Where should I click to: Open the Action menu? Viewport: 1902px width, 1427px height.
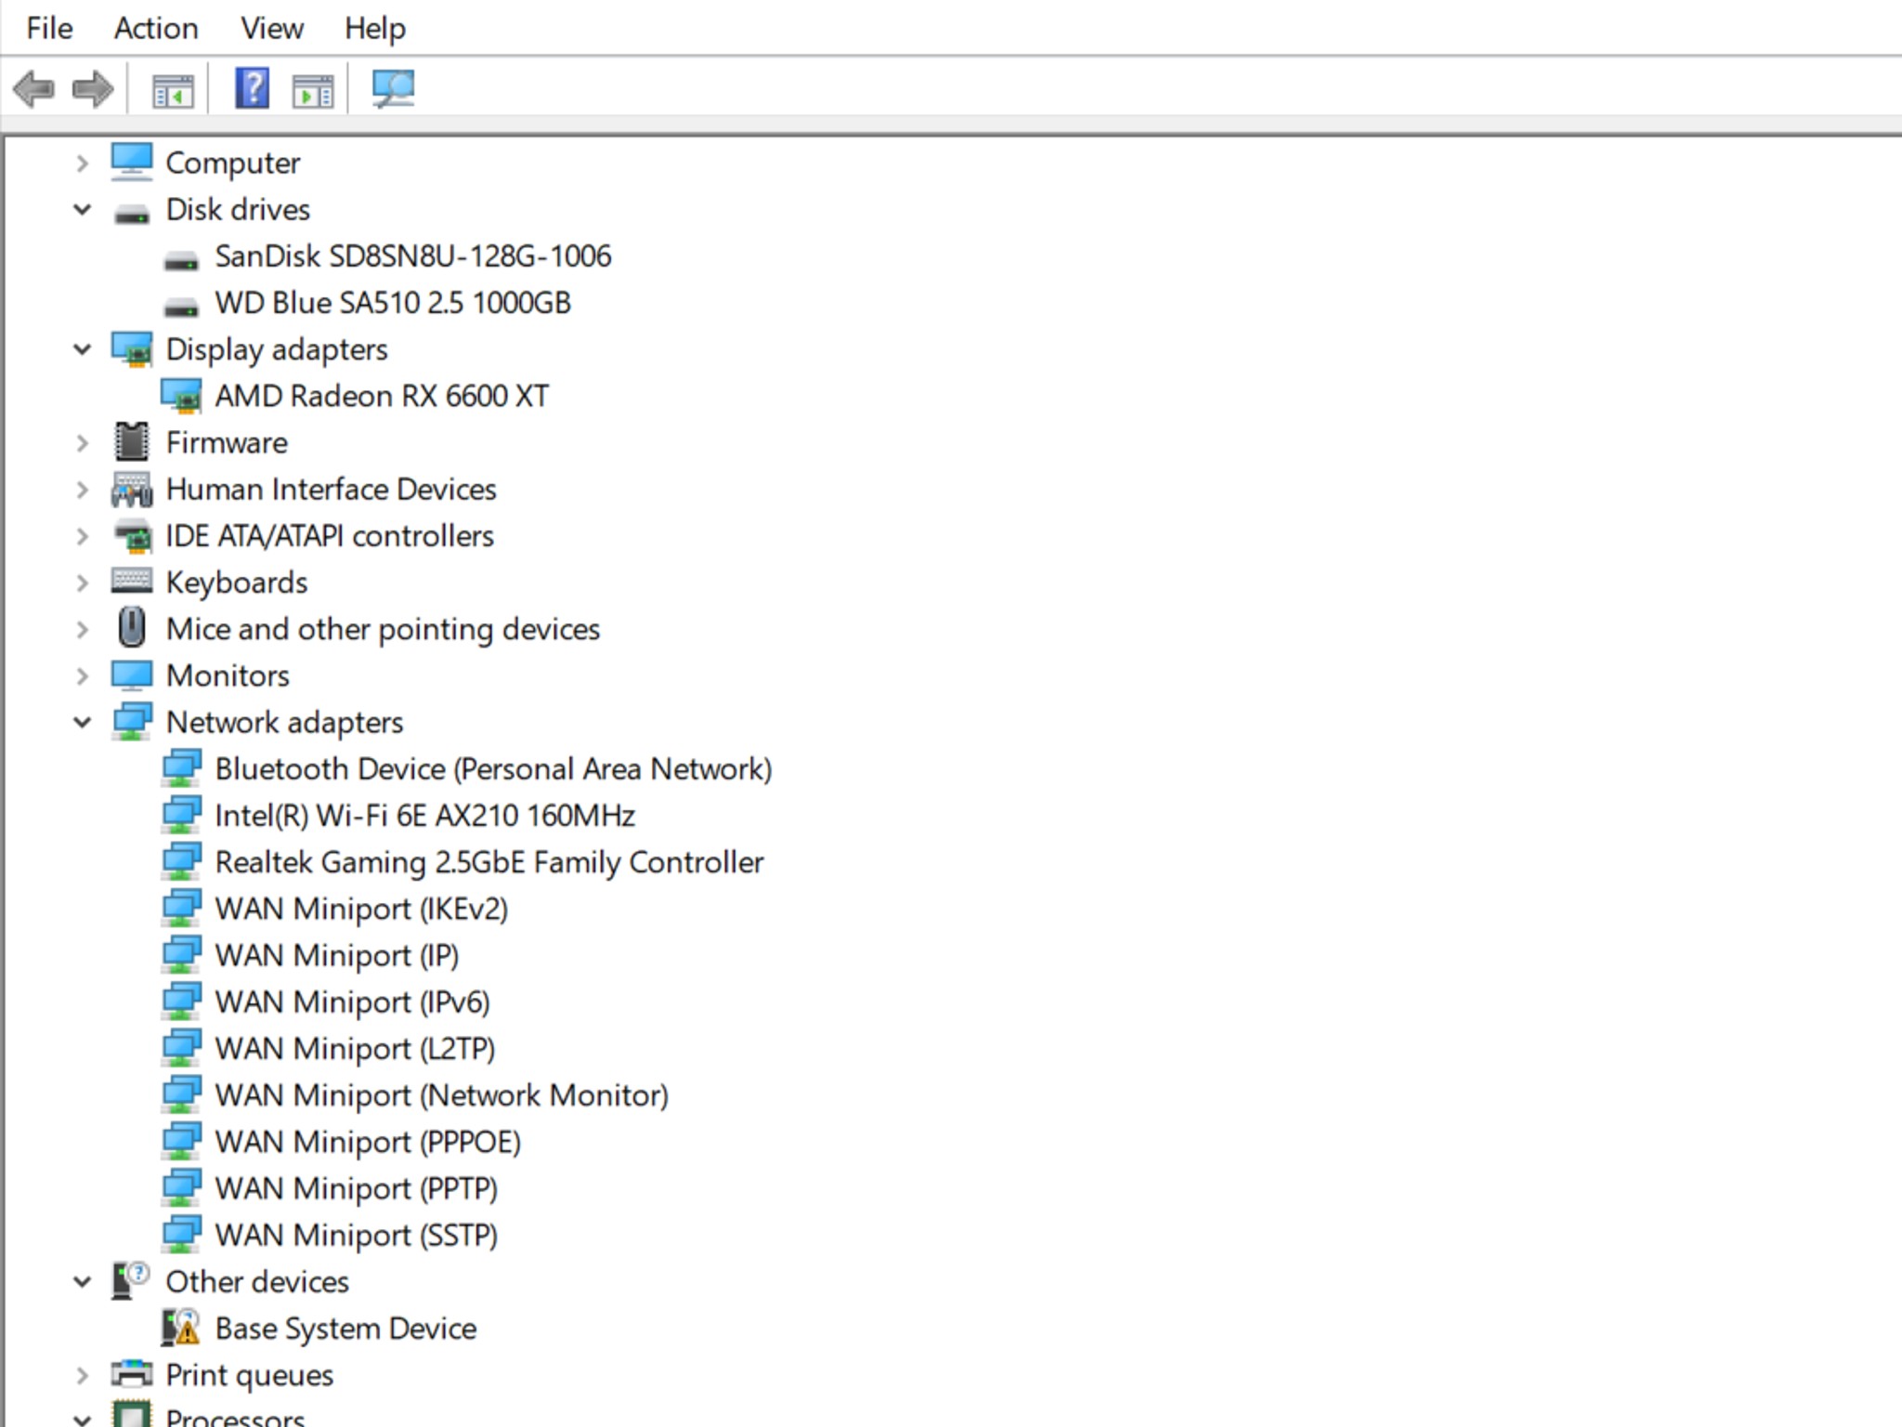[x=154, y=28]
